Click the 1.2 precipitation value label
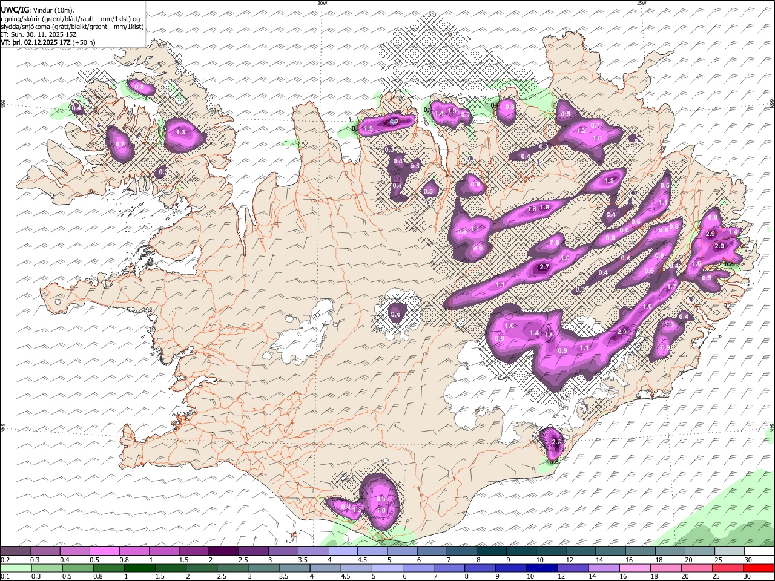Viewport: 775px width, 581px height. point(582,130)
